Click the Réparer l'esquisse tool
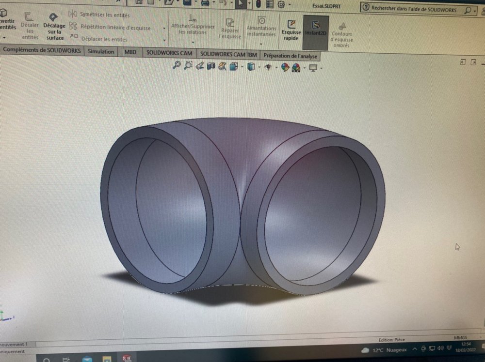The image size is (485, 362). (230, 30)
